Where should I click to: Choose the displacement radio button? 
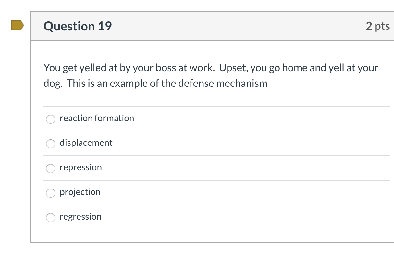click(x=51, y=143)
